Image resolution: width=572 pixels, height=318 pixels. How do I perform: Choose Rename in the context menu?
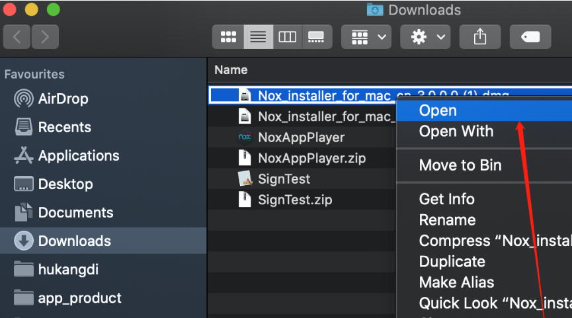[x=484, y=220]
